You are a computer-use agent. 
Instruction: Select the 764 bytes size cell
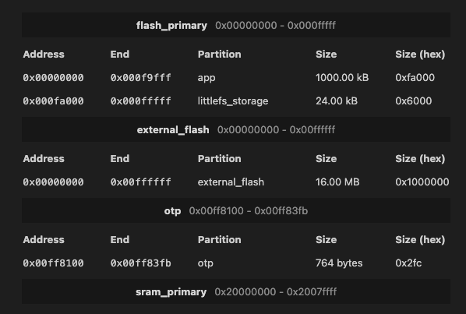(x=339, y=263)
